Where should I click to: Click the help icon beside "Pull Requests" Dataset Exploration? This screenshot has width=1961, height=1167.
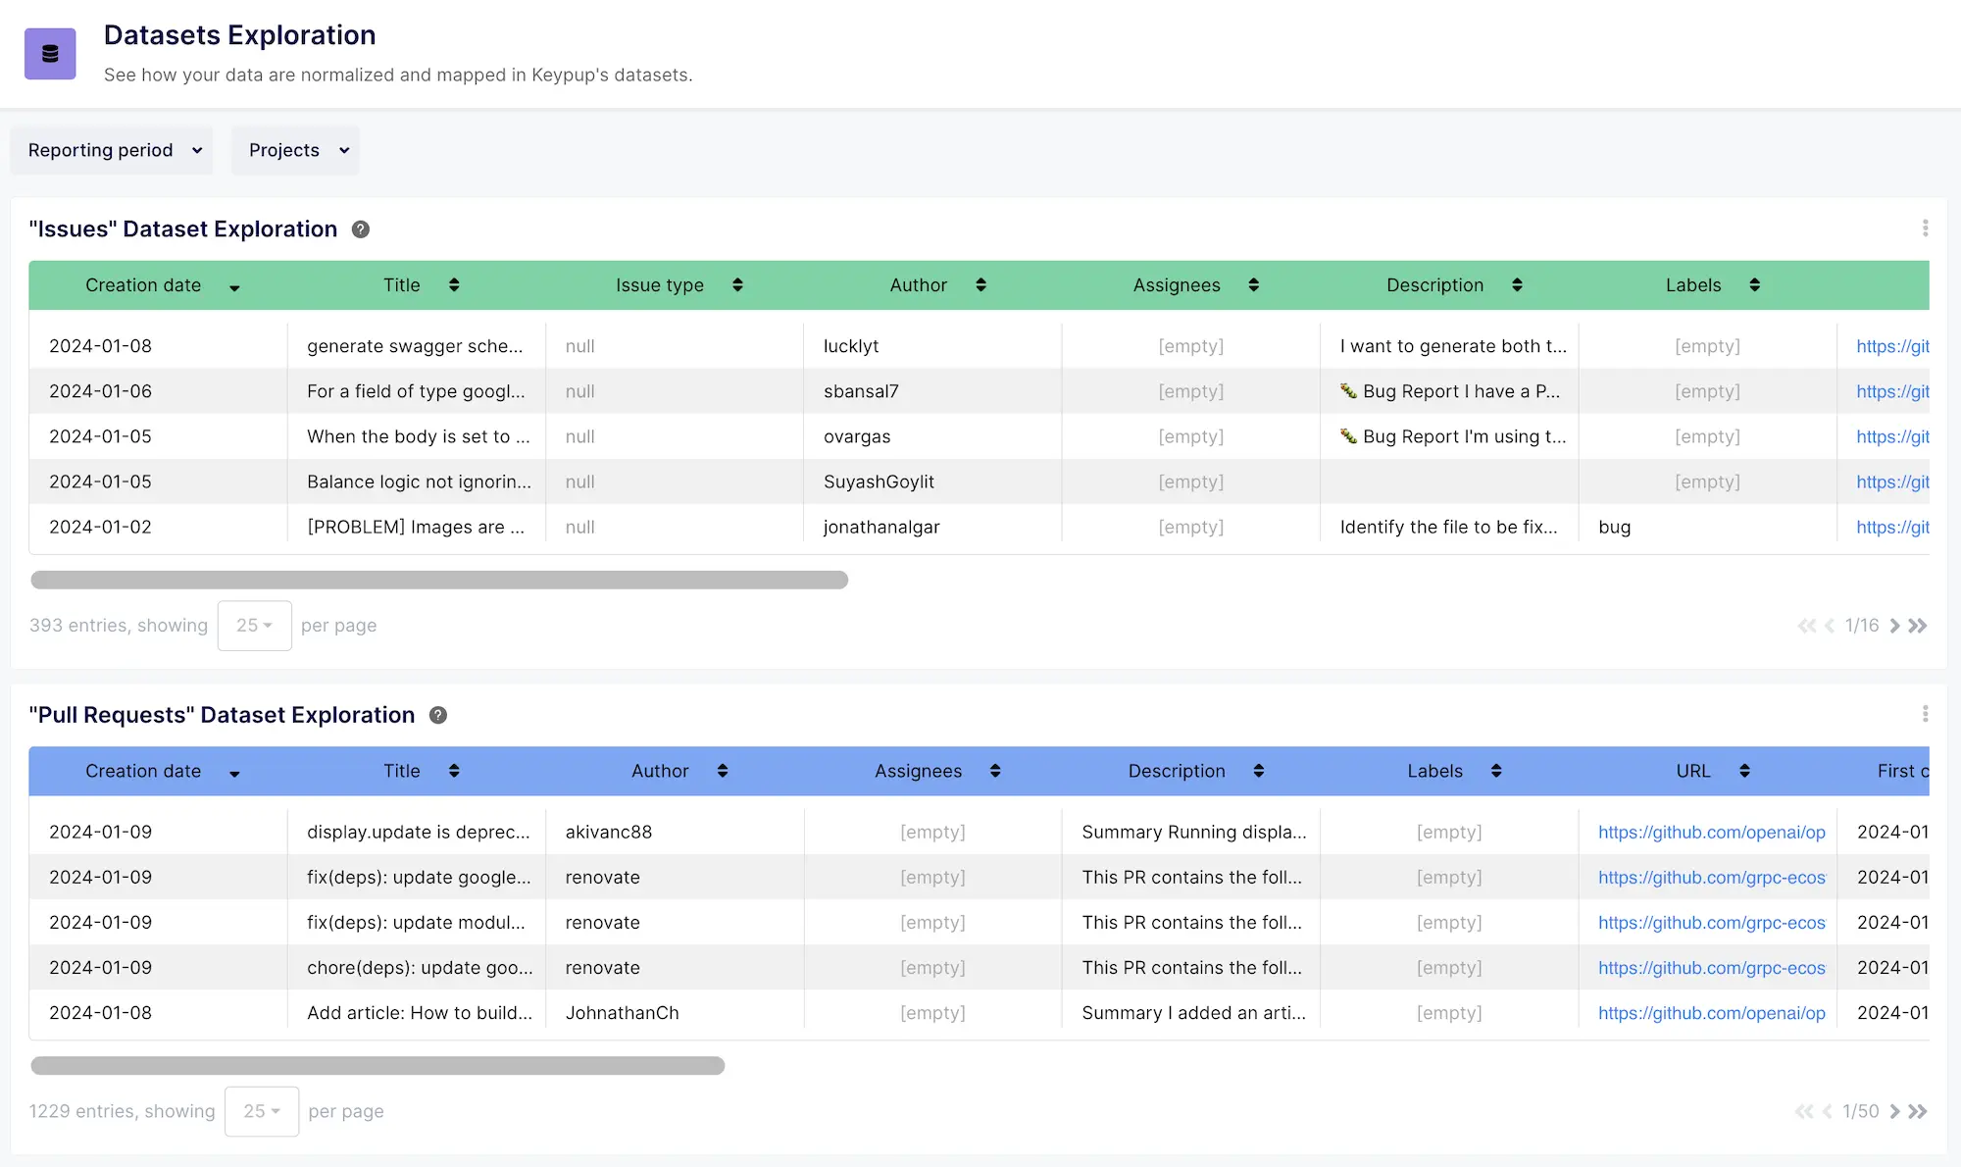[x=437, y=715]
